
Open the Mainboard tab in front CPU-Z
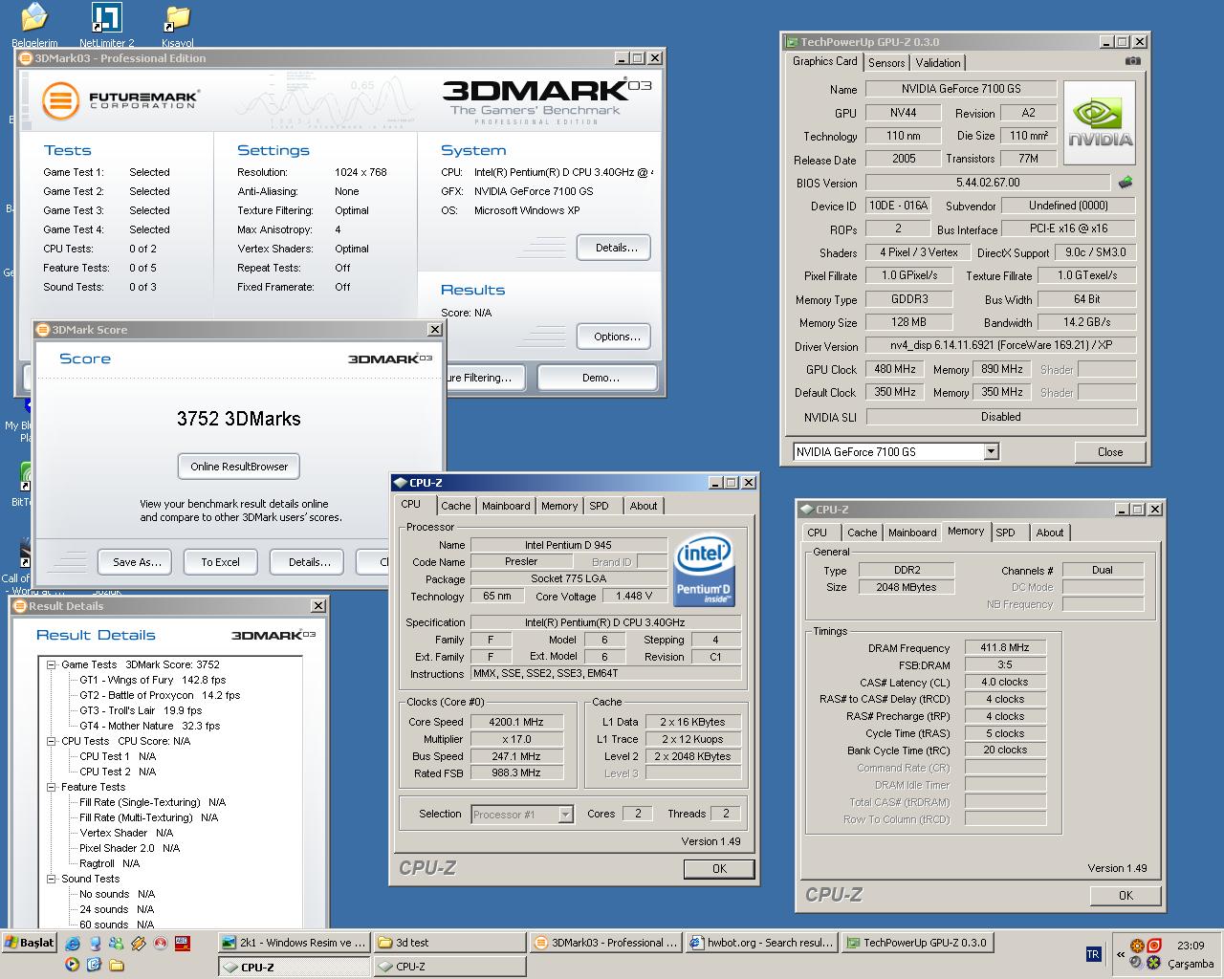click(506, 506)
